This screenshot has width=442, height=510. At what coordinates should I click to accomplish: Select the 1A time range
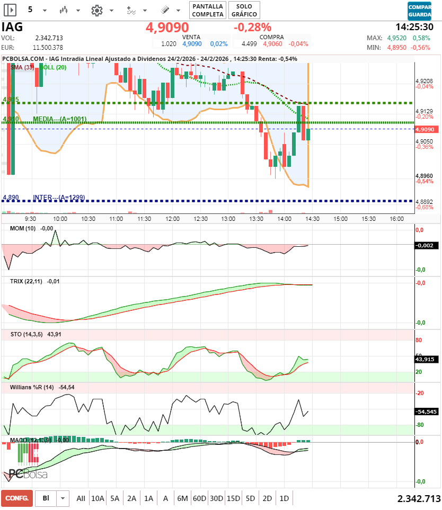(x=148, y=498)
